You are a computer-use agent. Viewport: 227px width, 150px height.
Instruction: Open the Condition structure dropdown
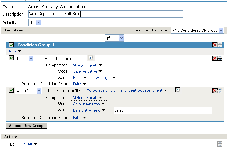point(197,30)
